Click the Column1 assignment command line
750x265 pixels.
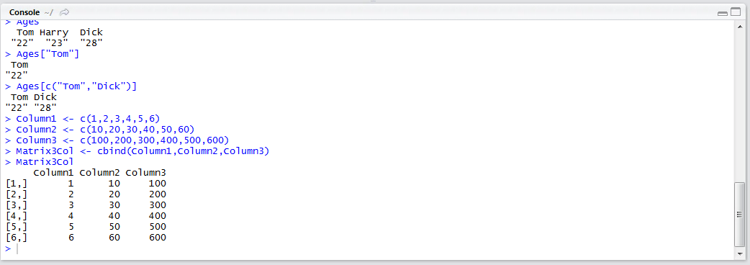[83, 118]
